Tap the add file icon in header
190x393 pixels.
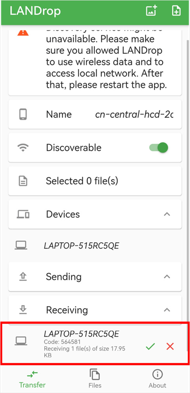tap(176, 11)
